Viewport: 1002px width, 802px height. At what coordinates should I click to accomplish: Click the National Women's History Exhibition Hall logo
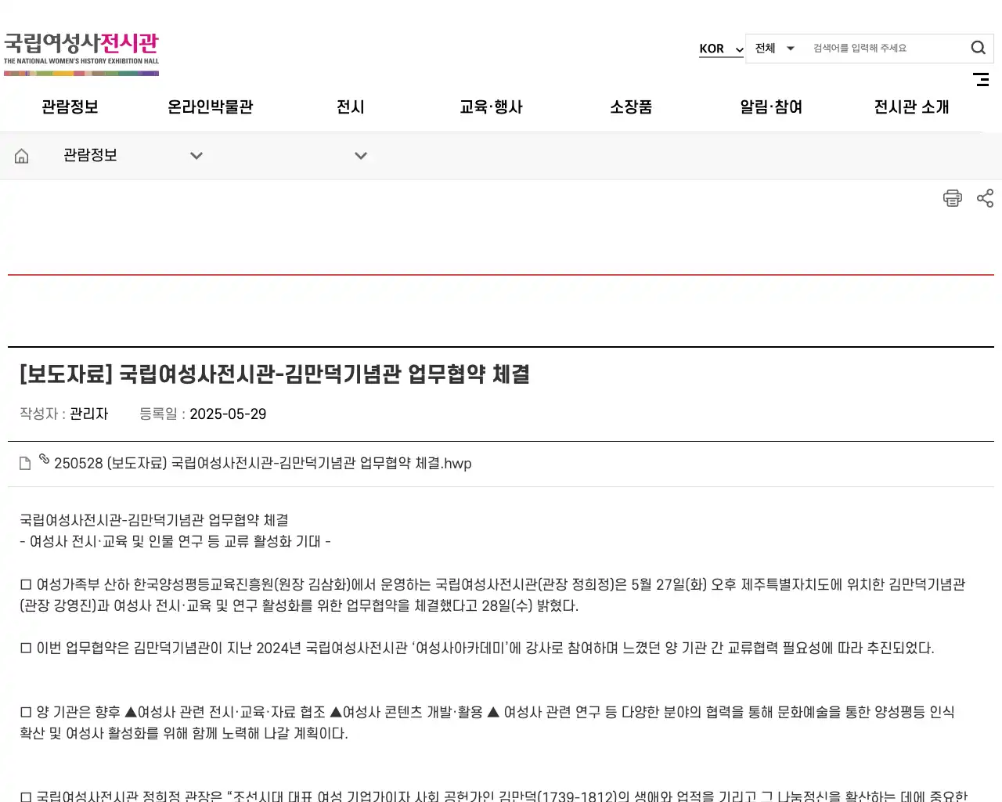pos(81,53)
